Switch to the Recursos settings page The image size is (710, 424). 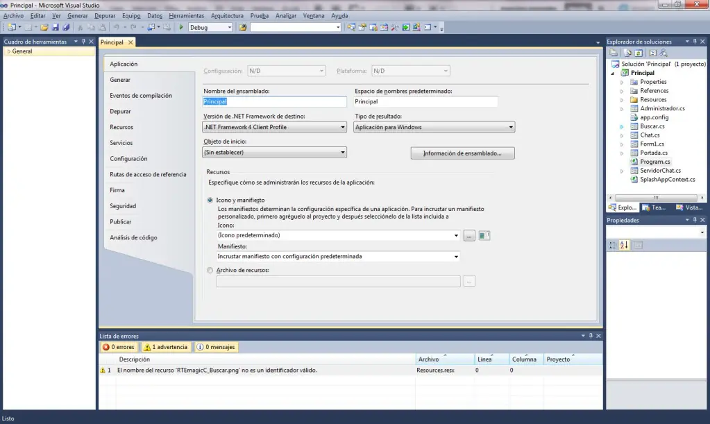[121, 127]
